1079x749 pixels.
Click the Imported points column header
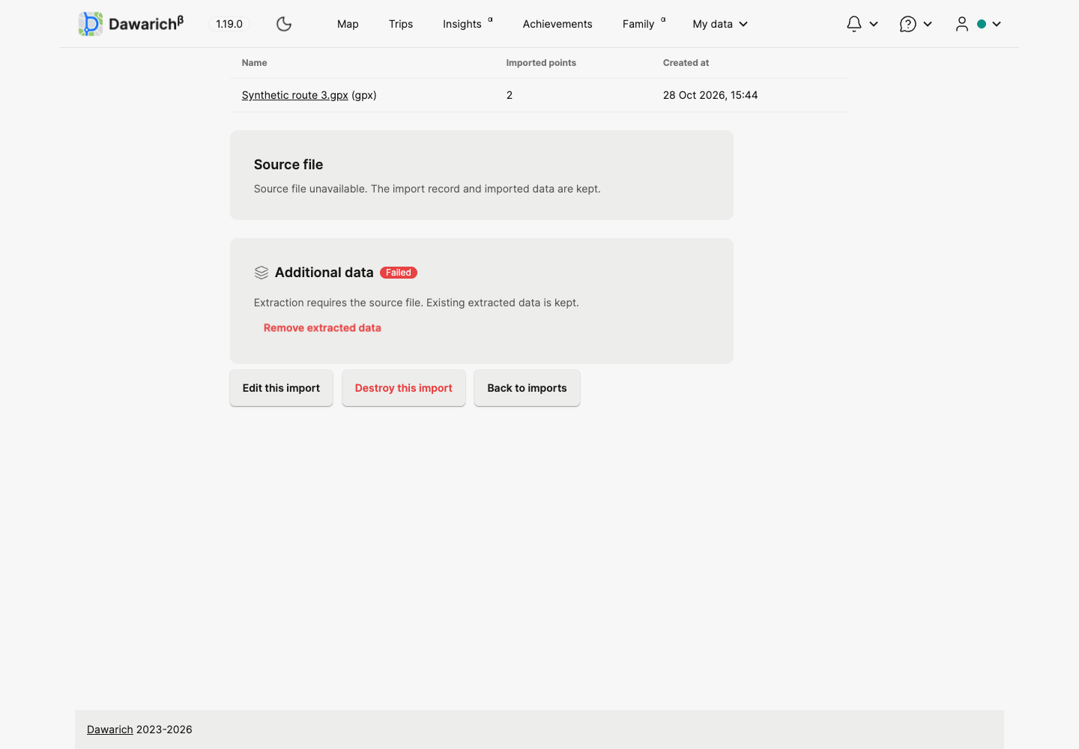(541, 63)
